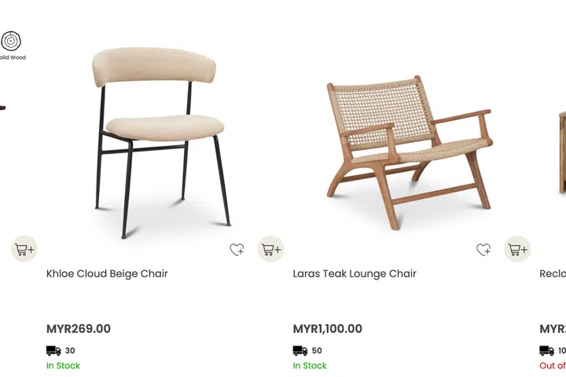
Task: Click the In Stock label under Khloe chair
Action: click(63, 365)
